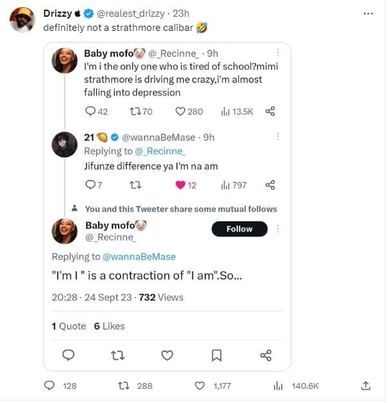The image size is (388, 403).
Task: Click the upload share icon on Drizzy's tweet
Action: pos(365,386)
